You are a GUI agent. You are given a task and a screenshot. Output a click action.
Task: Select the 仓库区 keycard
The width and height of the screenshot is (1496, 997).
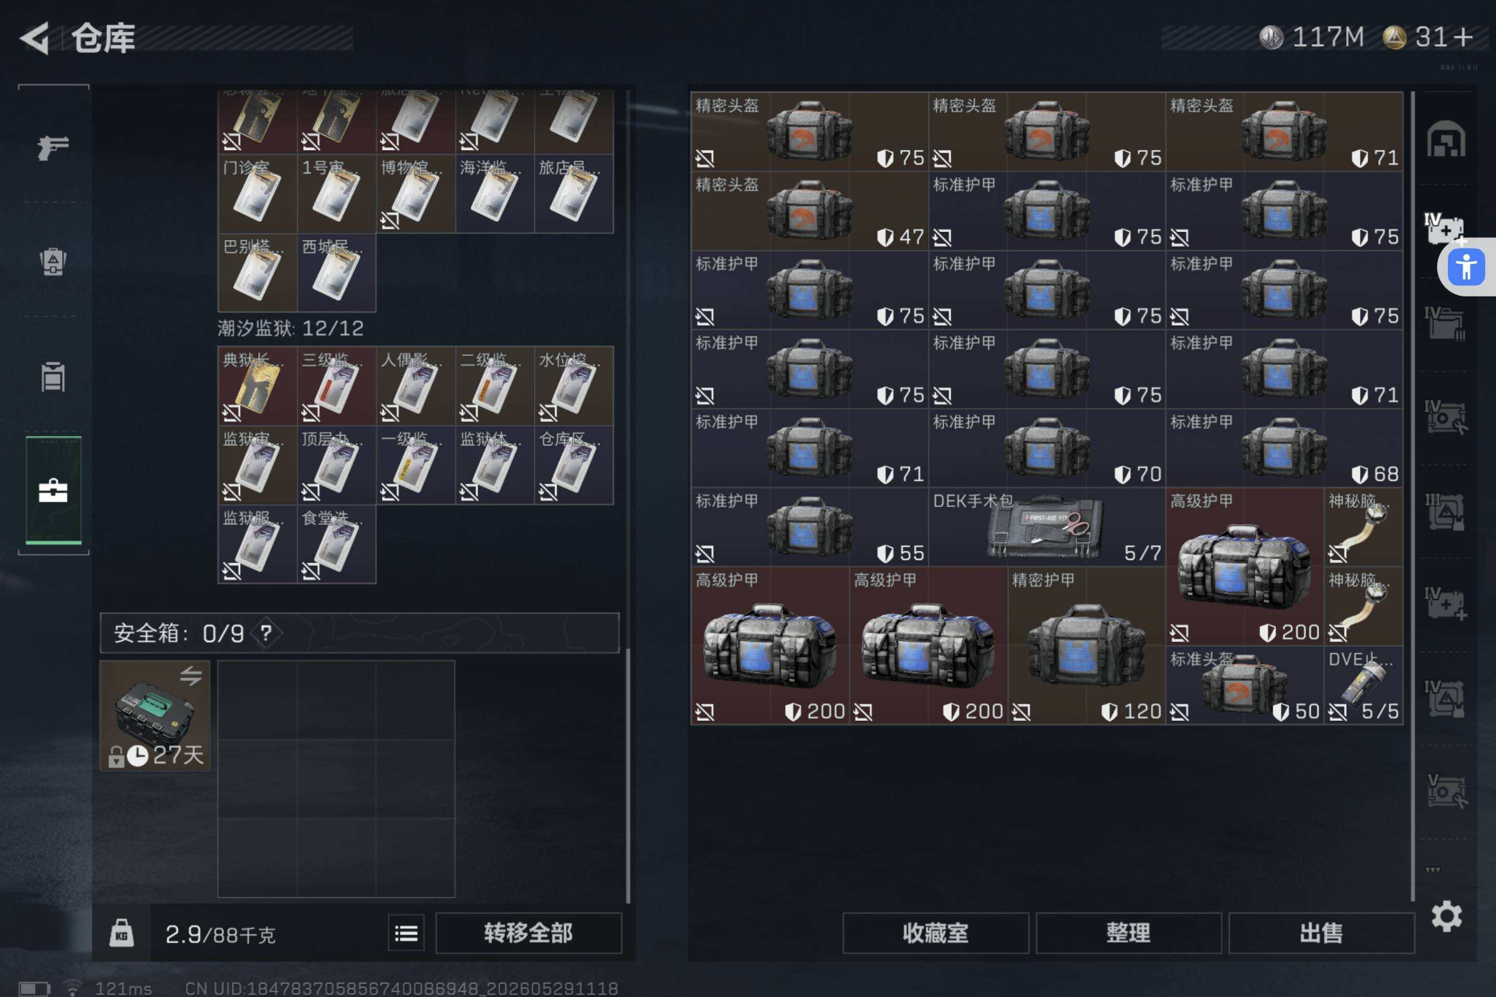(x=573, y=465)
